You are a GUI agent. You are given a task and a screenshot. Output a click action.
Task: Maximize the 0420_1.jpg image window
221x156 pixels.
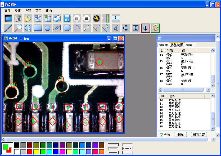[115, 38]
